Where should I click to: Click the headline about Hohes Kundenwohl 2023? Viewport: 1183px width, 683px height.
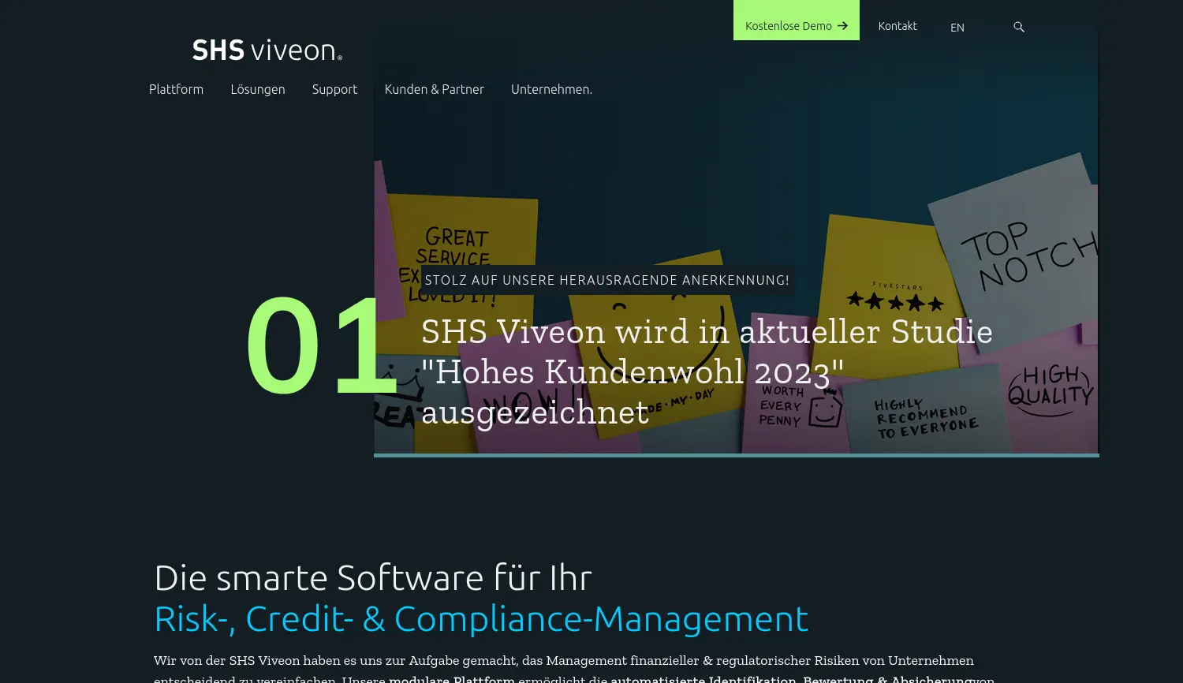[x=707, y=371]
